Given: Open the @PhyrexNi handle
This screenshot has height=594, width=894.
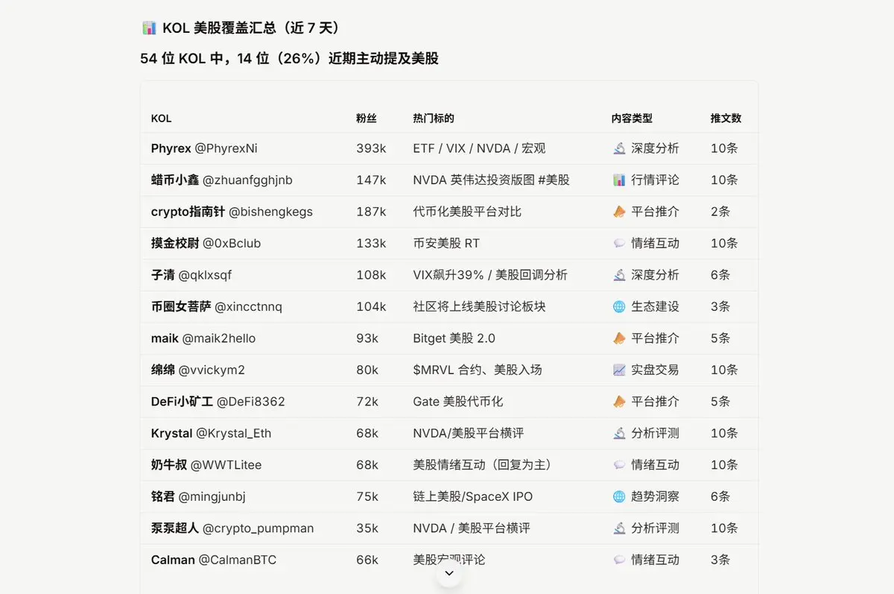Looking at the screenshot, I should coord(226,148).
